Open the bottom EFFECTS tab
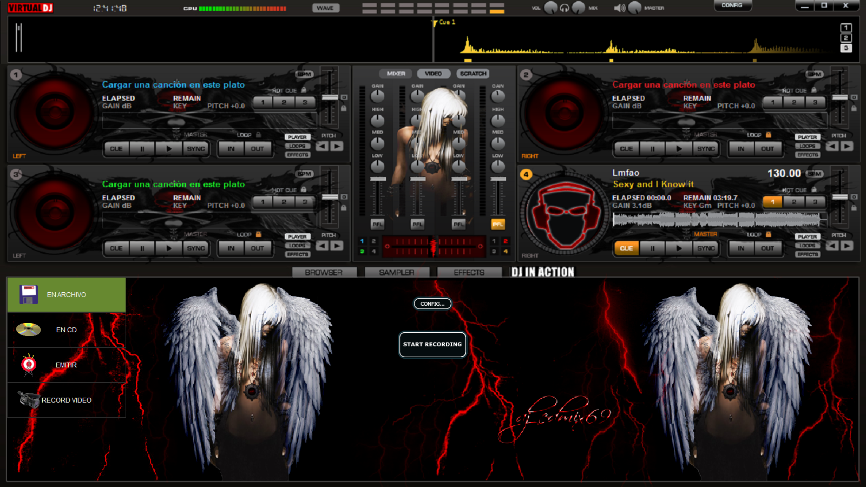 click(469, 272)
